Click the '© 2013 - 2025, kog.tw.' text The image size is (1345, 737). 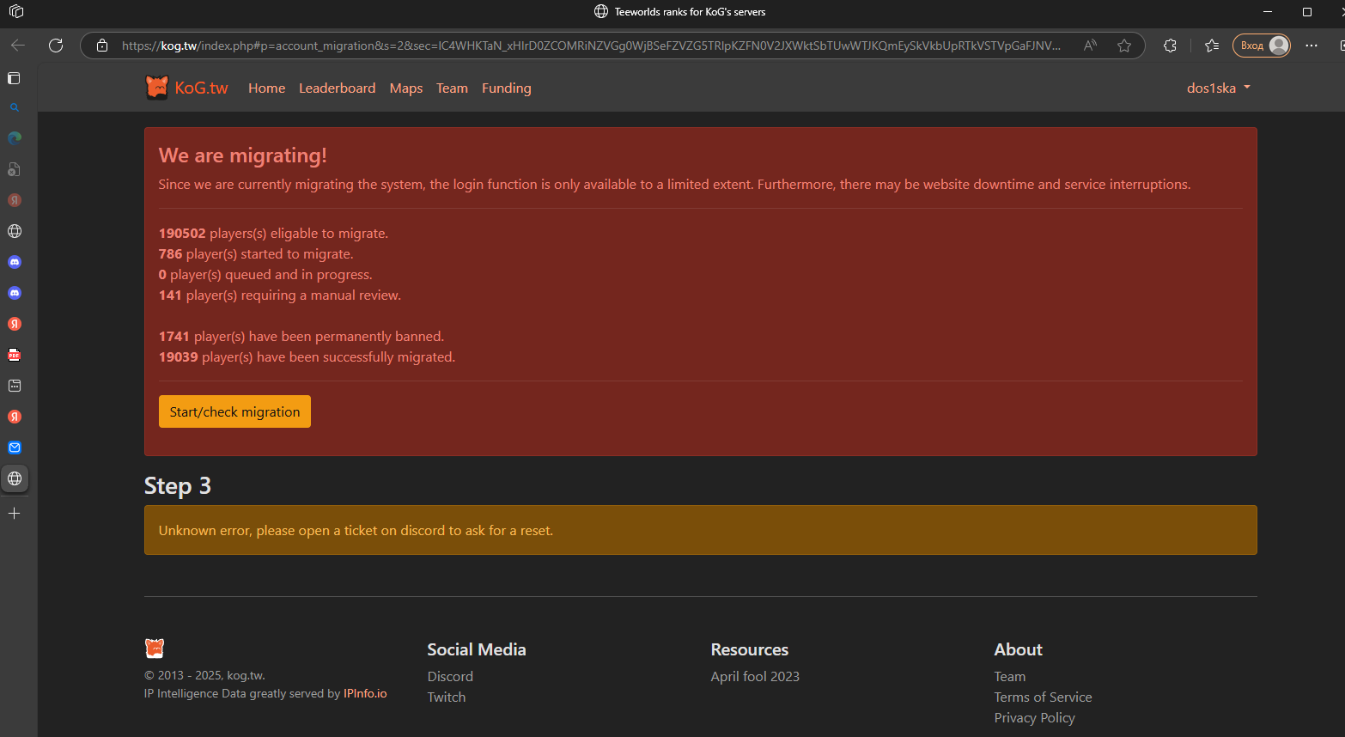pyautogui.click(x=204, y=675)
